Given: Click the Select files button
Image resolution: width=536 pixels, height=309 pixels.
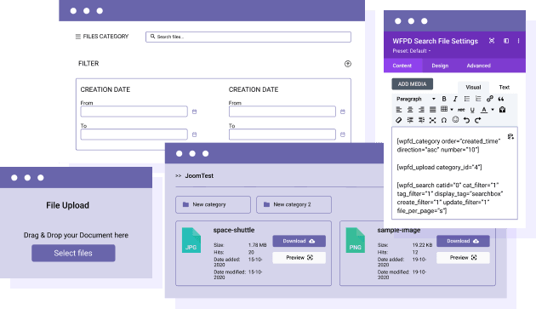Looking at the screenshot, I should tap(73, 253).
